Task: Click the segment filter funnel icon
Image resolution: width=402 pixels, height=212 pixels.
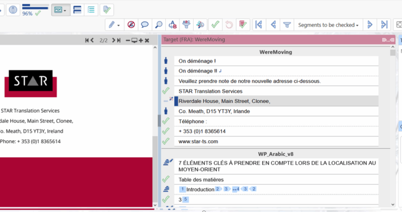Action: (287, 25)
